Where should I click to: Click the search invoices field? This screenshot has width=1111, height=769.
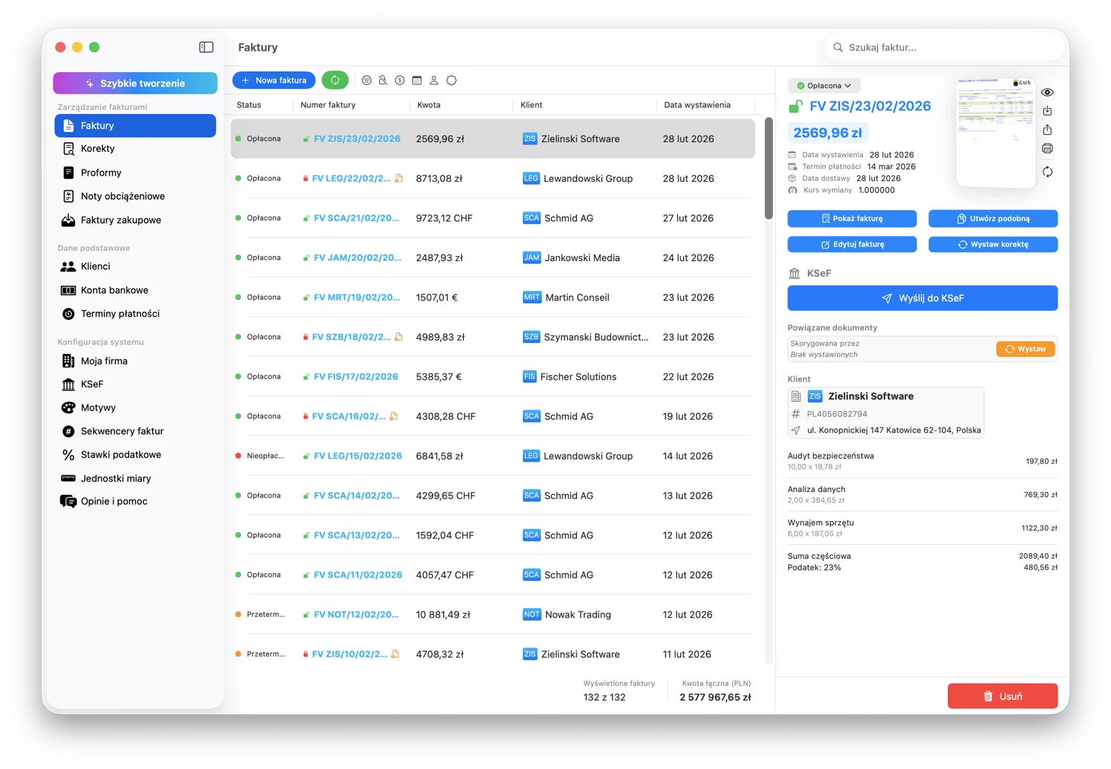(x=944, y=47)
